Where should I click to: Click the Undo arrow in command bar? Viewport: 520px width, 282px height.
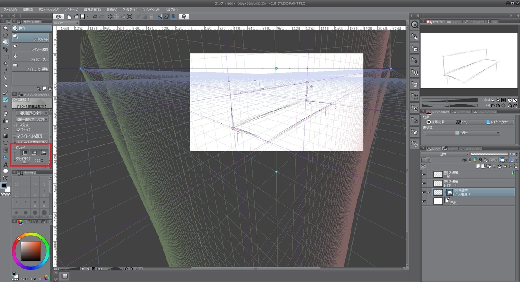(95, 16)
